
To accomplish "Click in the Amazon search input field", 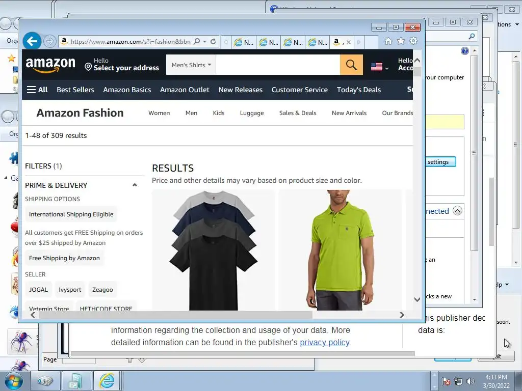I will (x=278, y=65).
